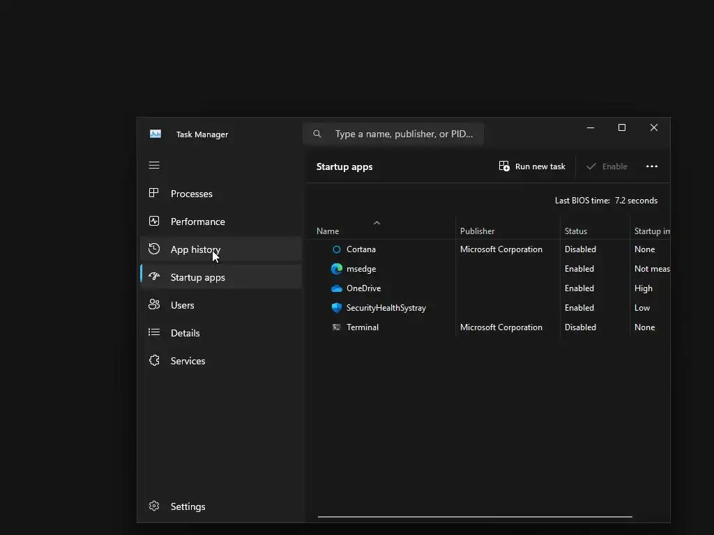Select the Terminal startup entry

[x=363, y=327]
